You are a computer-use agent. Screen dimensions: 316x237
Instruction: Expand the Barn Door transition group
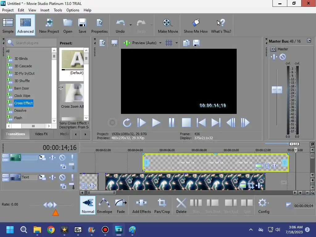pos(9,88)
